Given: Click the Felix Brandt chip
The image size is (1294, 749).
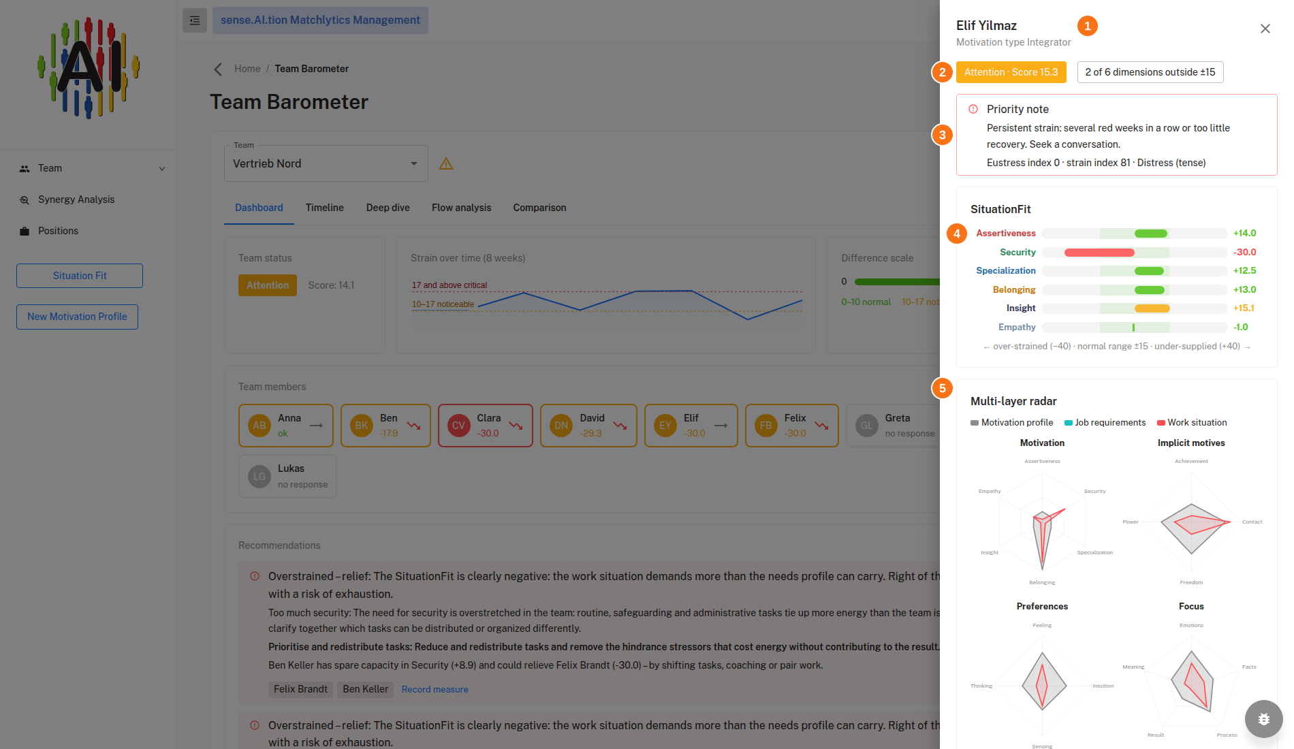Looking at the screenshot, I should point(300,690).
